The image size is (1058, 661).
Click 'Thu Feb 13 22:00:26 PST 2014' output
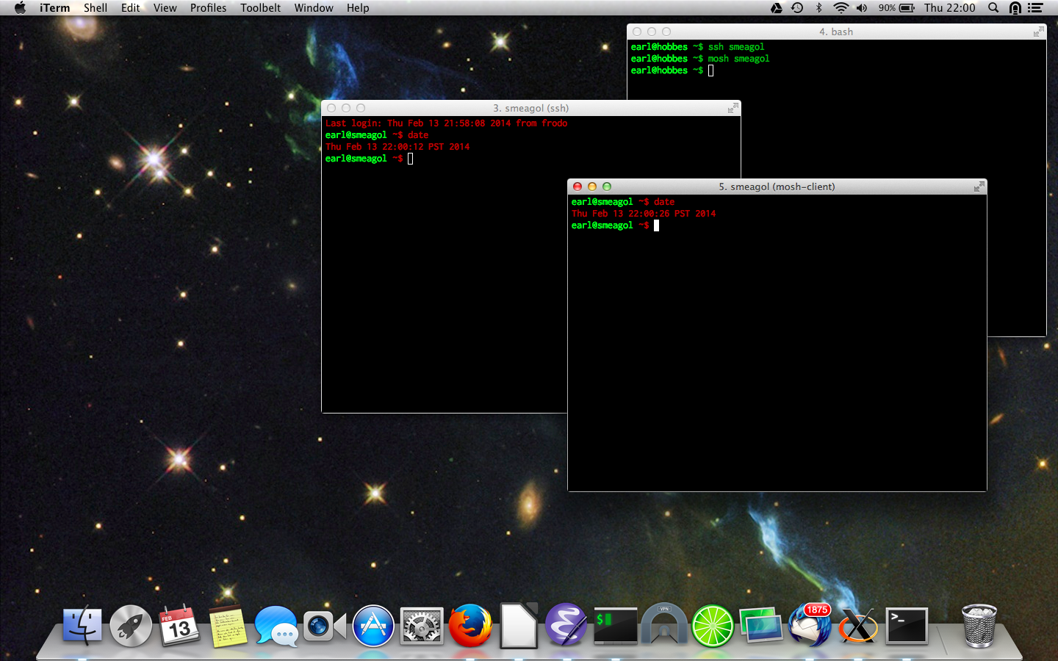[x=644, y=214]
